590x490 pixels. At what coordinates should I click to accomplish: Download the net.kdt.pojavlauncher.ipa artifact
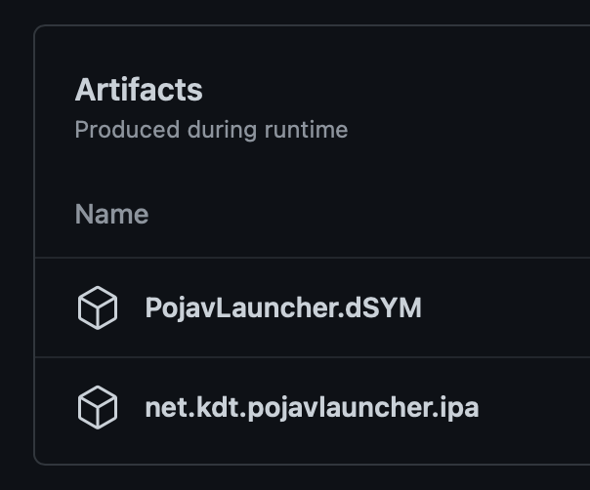[312, 407]
